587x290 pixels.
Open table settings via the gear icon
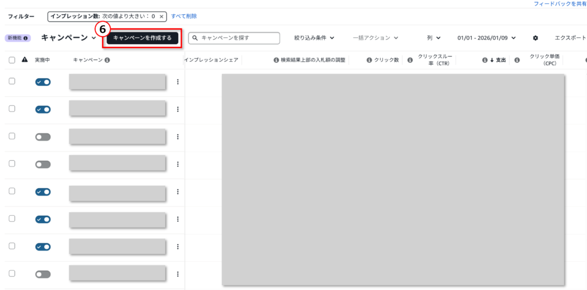(535, 38)
